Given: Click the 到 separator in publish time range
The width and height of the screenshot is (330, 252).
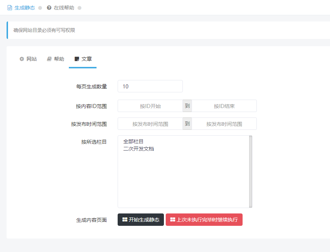Looking at the screenshot, I should 187,124.
